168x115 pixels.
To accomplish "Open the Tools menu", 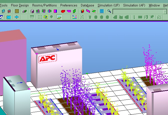I will pyautogui.click(x=4, y=5).
